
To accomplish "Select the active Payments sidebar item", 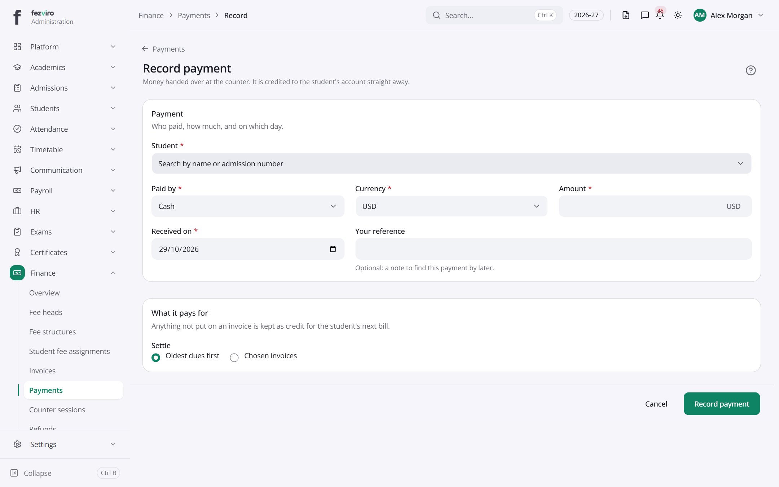I will pyautogui.click(x=73, y=390).
